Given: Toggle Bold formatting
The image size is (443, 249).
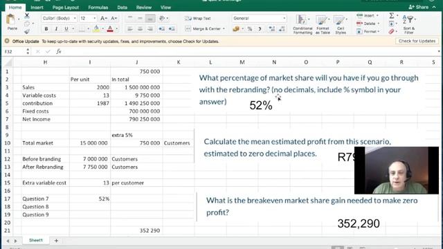Looking at the screenshot, I should tap(46, 29).
